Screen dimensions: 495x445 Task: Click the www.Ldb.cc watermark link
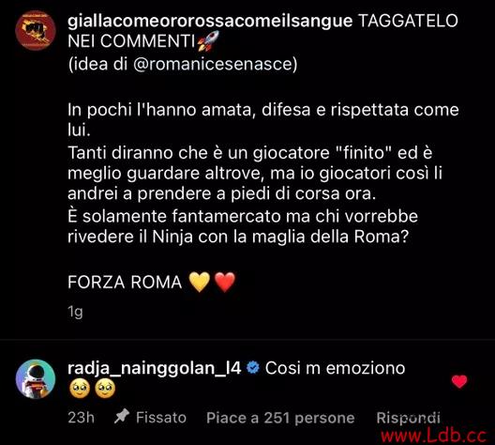coord(433,436)
